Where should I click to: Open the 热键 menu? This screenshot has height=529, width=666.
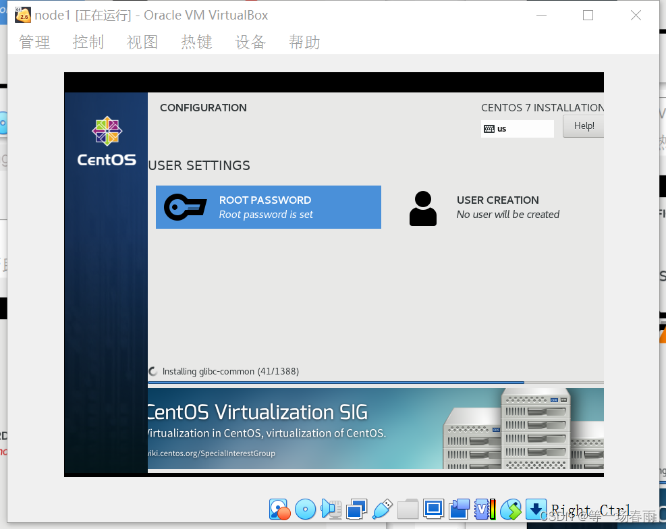196,42
